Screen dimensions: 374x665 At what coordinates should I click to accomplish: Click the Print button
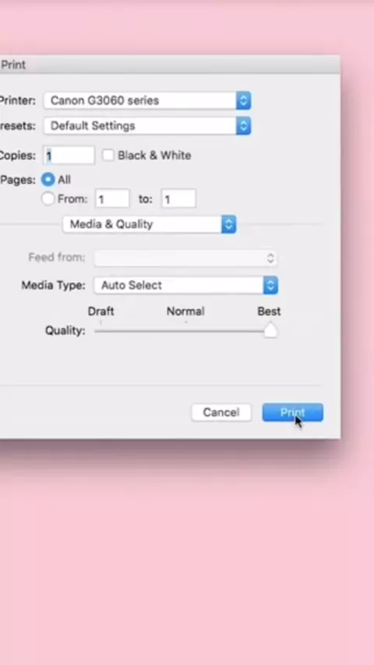(x=292, y=412)
